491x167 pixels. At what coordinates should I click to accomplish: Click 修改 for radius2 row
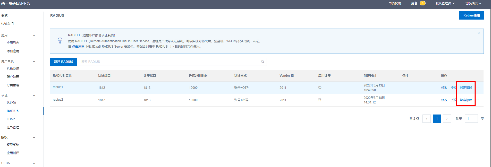444,100
